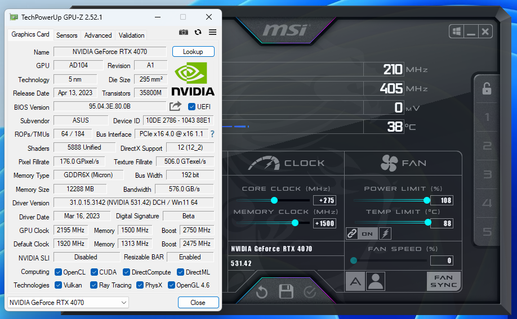Image resolution: width=517 pixels, height=319 pixels.
Task: Adjust the Memory Clock slider handle
Action: pyautogui.click(x=295, y=223)
